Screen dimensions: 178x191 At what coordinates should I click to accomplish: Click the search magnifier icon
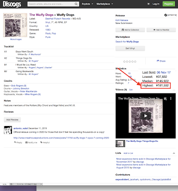click(76, 4)
